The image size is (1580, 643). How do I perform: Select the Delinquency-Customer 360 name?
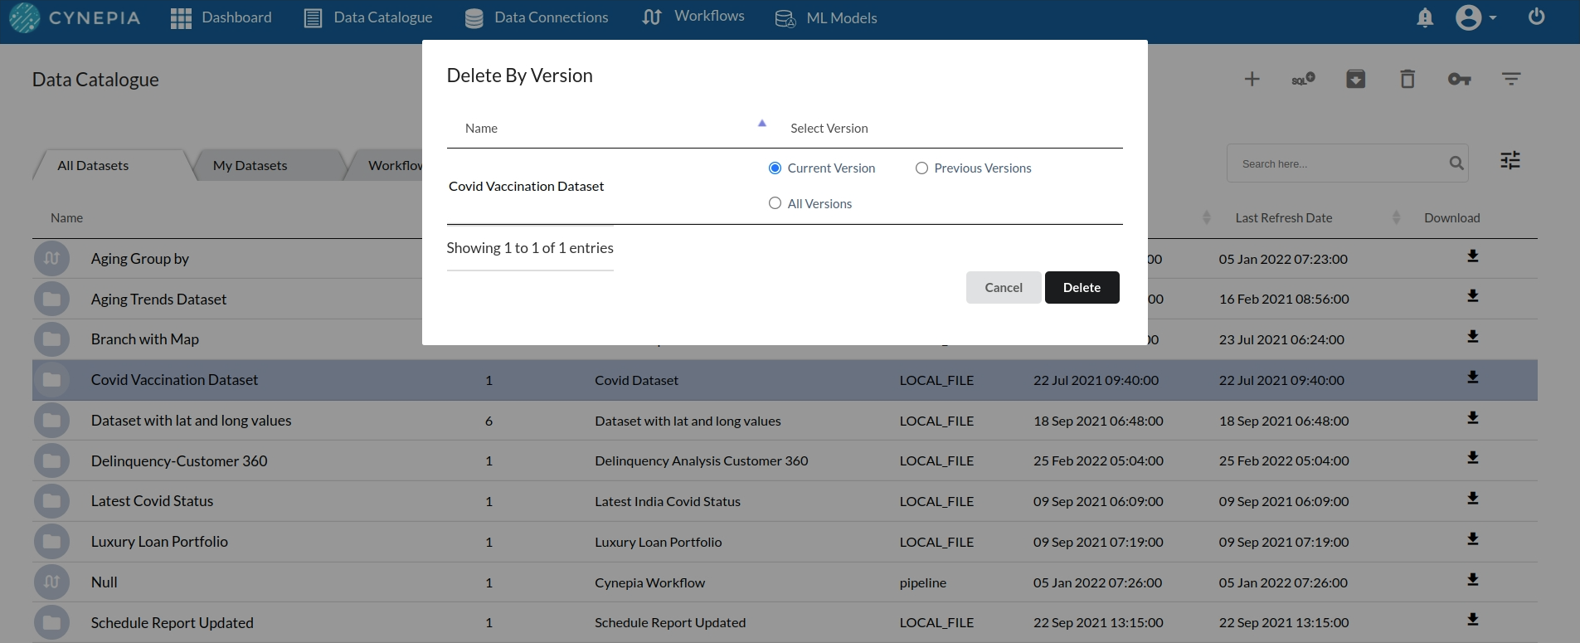point(179,460)
